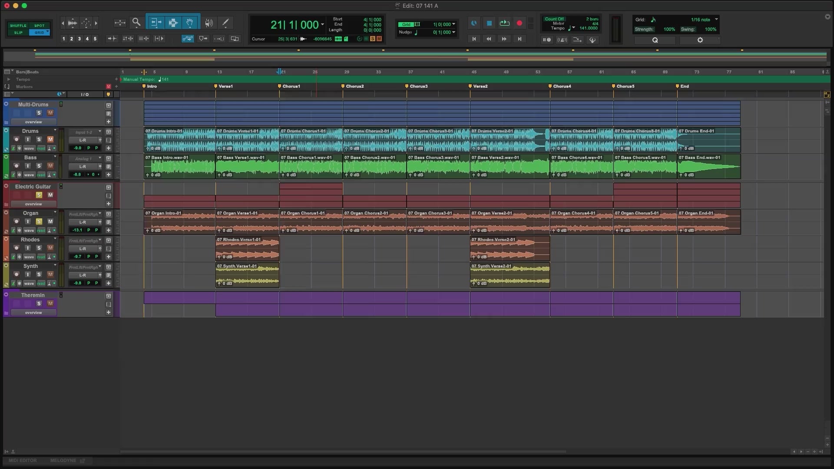Click the Quantize Q button
Image resolution: width=834 pixels, height=469 pixels.
pyautogui.click(x=655, y=40)
